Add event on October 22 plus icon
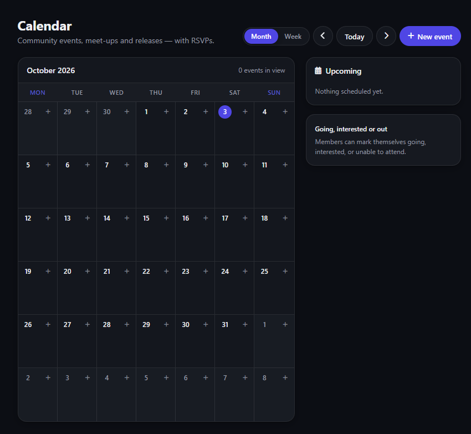The width and height of the screenshot is (471, 434). click(x=166, y=271)
